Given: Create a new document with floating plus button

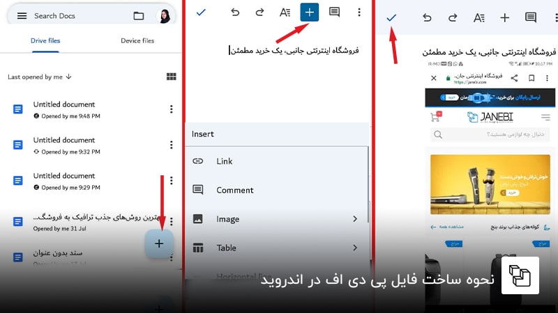Looking at the screenshot, I should [x=159, y=243].
